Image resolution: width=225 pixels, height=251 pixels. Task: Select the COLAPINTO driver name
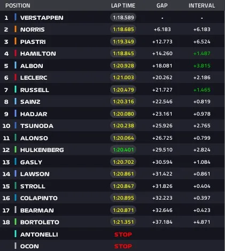(39, 198)
